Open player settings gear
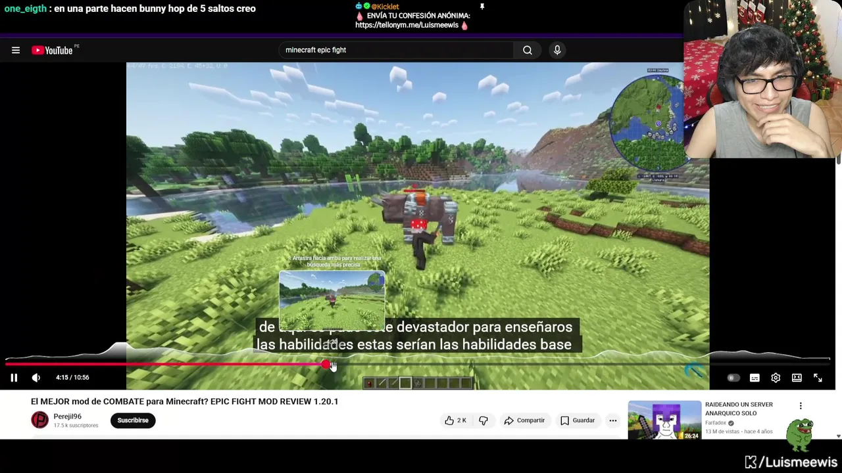Viewport: 842px width, 473px height. coord(776,378)
